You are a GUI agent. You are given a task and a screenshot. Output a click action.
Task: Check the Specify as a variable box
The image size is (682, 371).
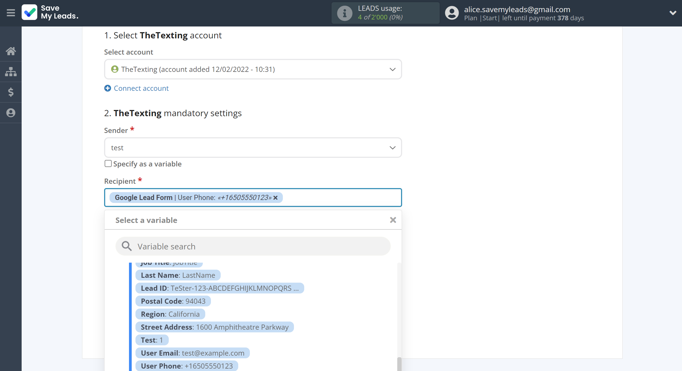tap(108, 164)
